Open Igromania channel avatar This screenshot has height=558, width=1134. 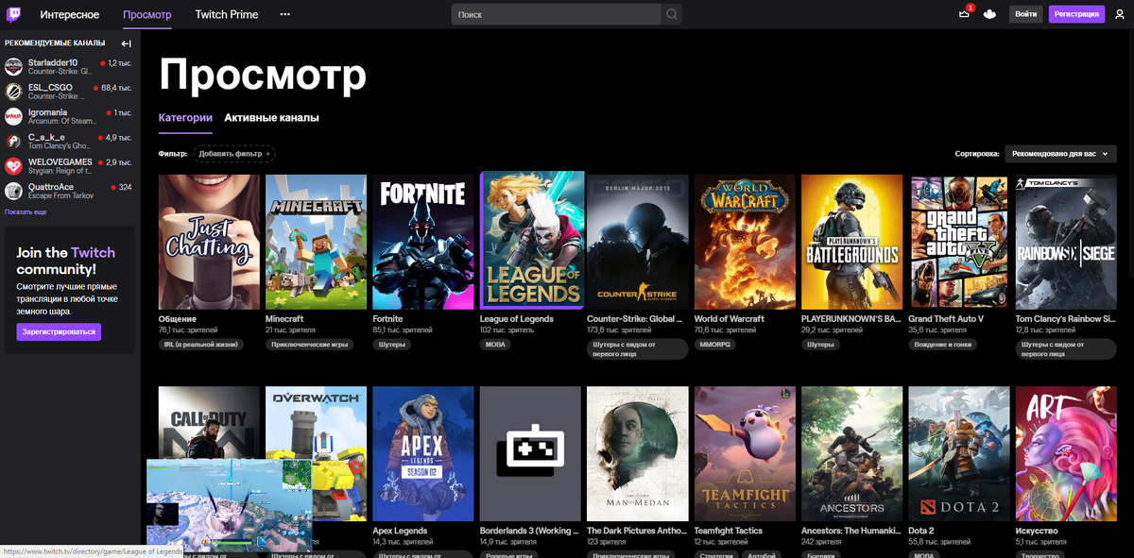point(13,116)
